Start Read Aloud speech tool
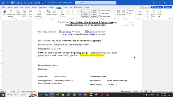The image size is (173, 97). tap(31, 13)
